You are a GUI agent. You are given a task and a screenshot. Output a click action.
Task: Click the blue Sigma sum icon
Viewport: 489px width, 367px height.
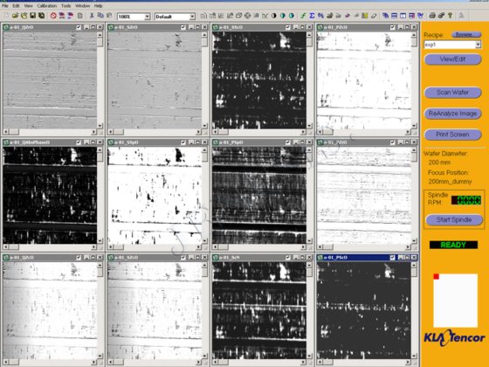[312, 16]
